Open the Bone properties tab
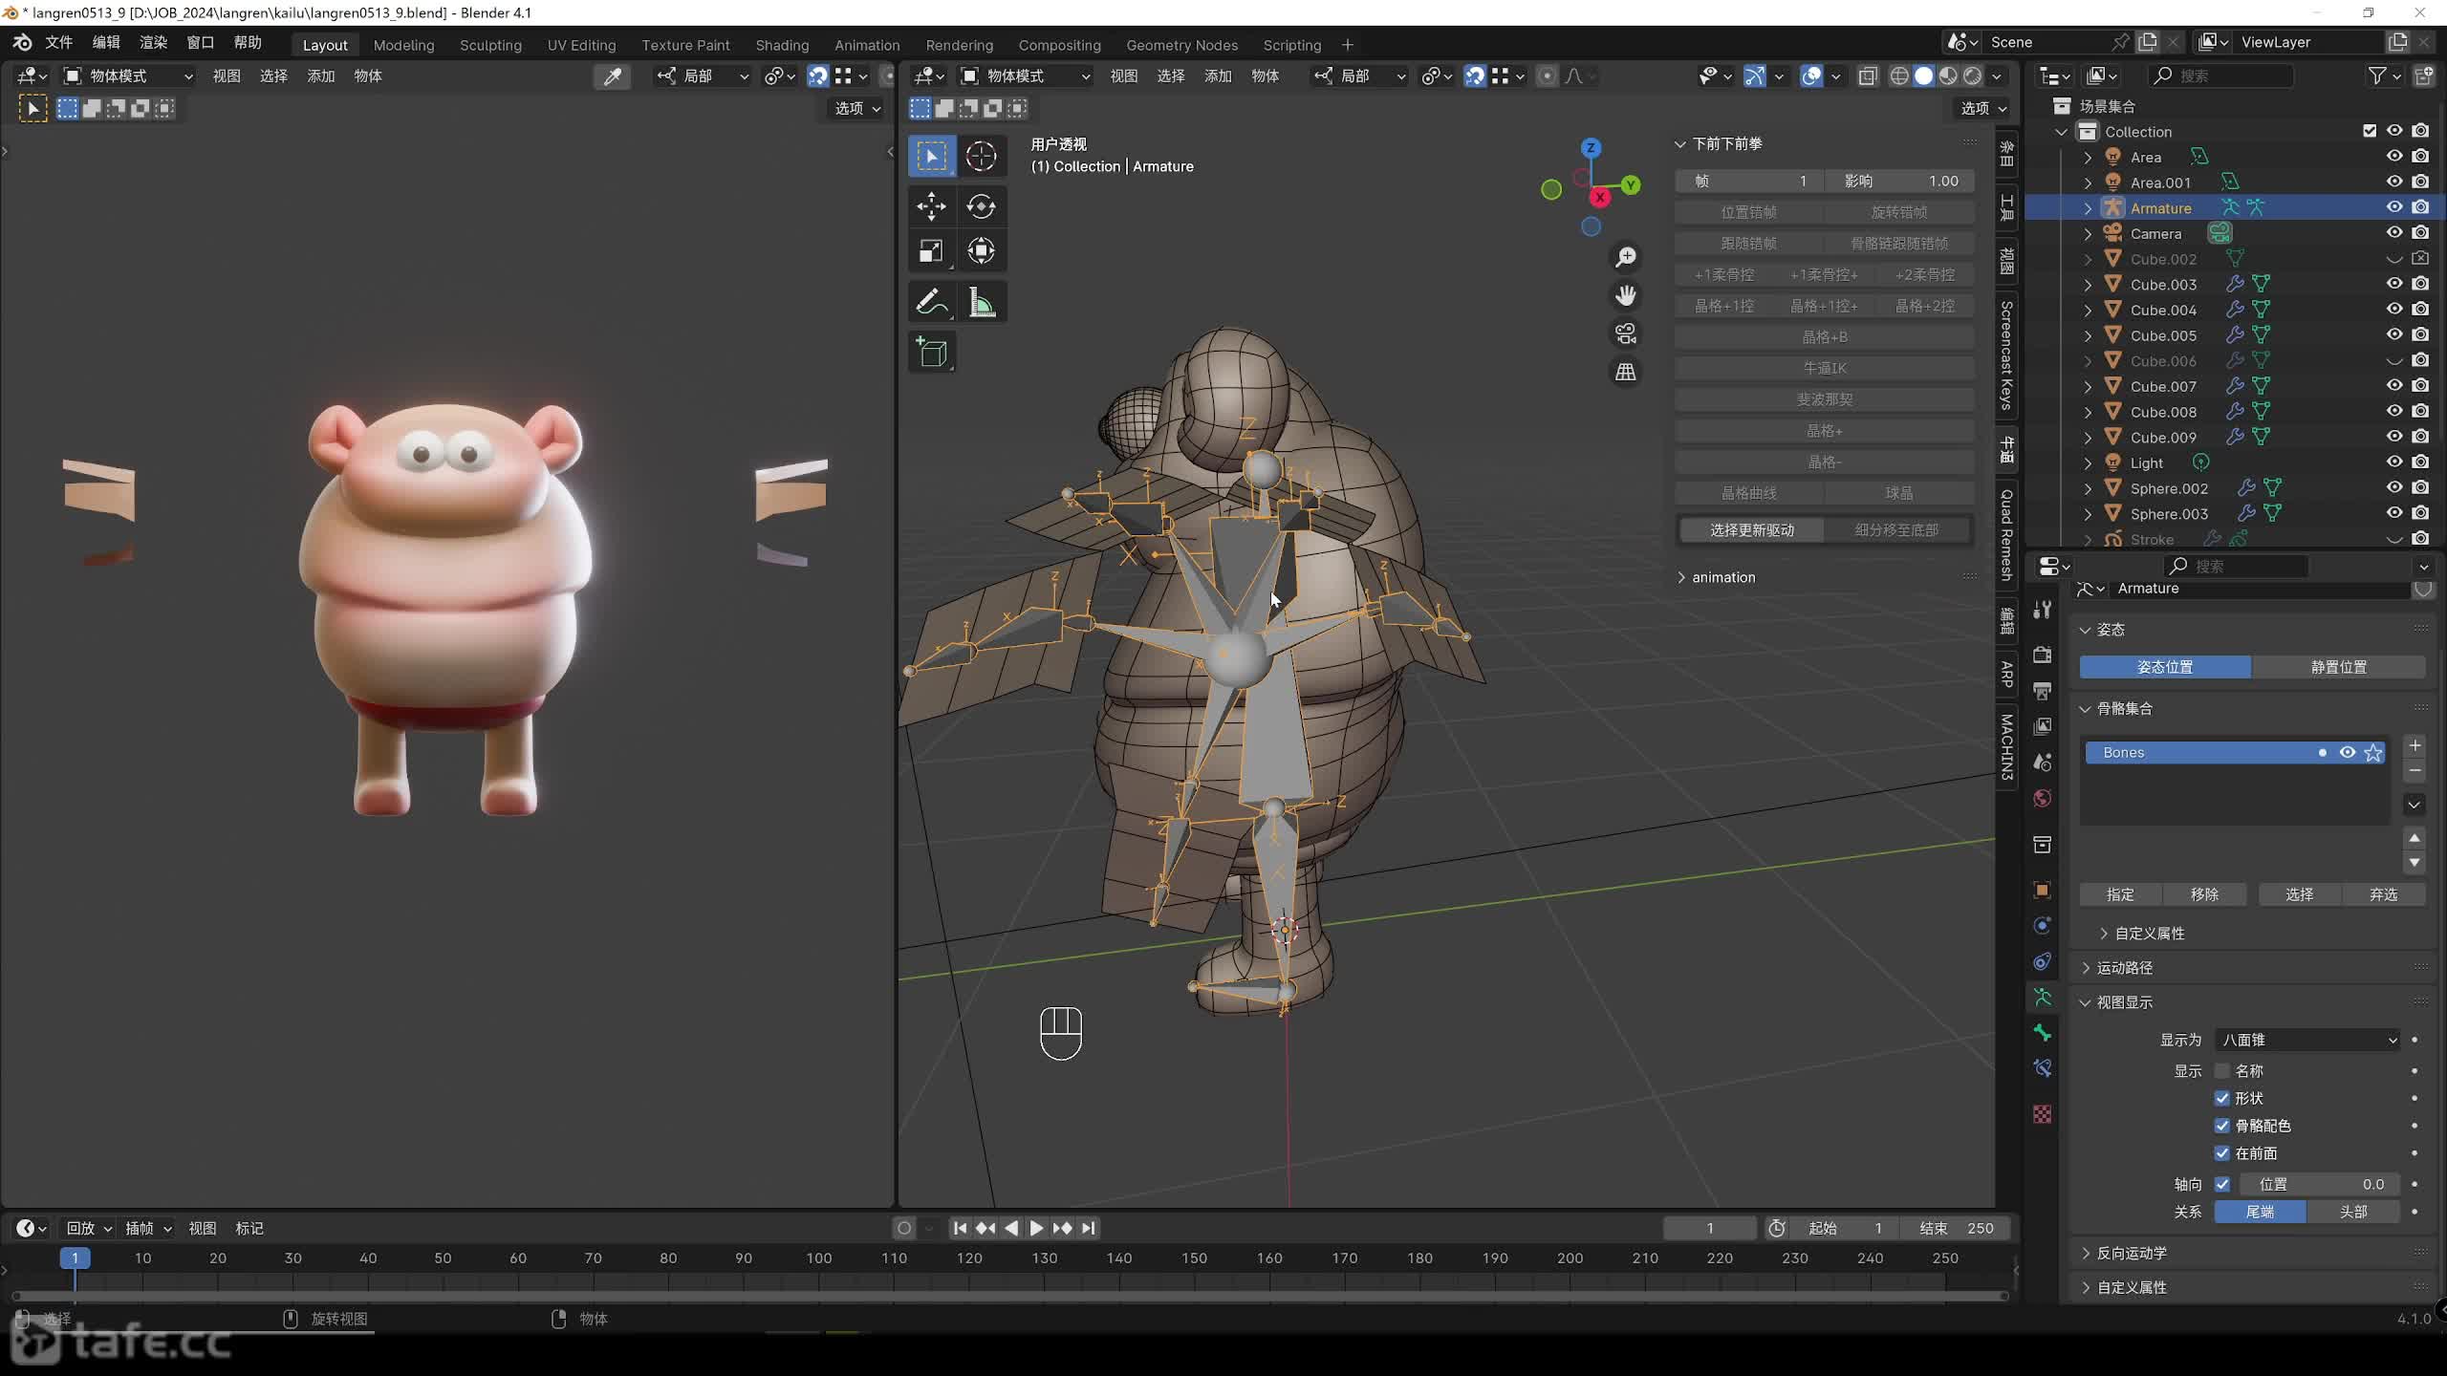Viewport: 2447px width, 1376px height. pos(2043,1033)
